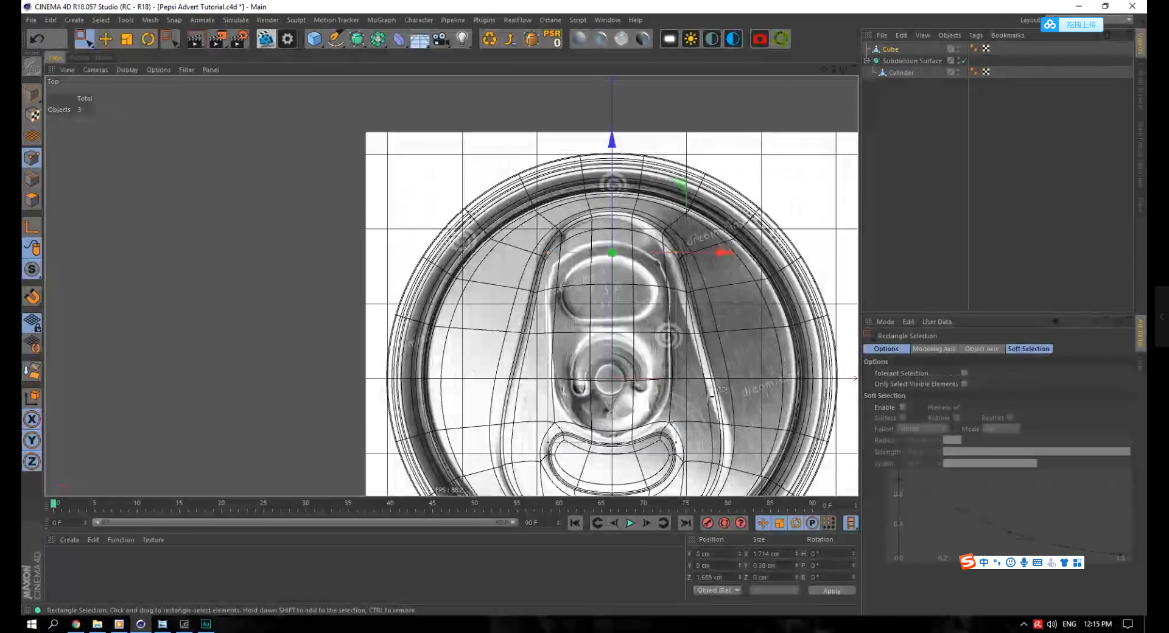1169x633 pixels.
Task: Open Function menu in Material Manager
Action: pos(121,540)
